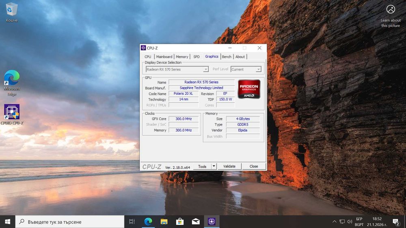Click the Polaris 20 XL code name value
Screen dimensions: 406x228
[184, 94]
